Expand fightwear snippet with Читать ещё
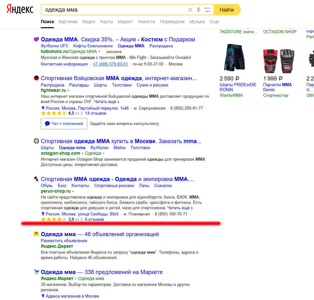The image size is (314, 300). [106, 102]
